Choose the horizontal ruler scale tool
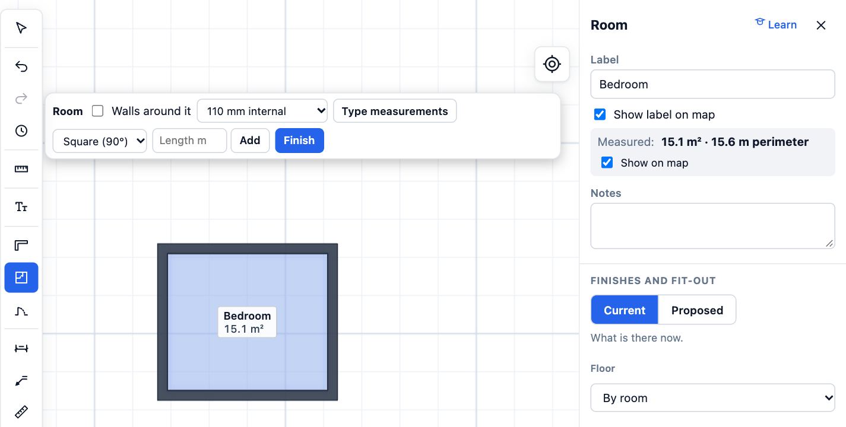 coord(21,169)
